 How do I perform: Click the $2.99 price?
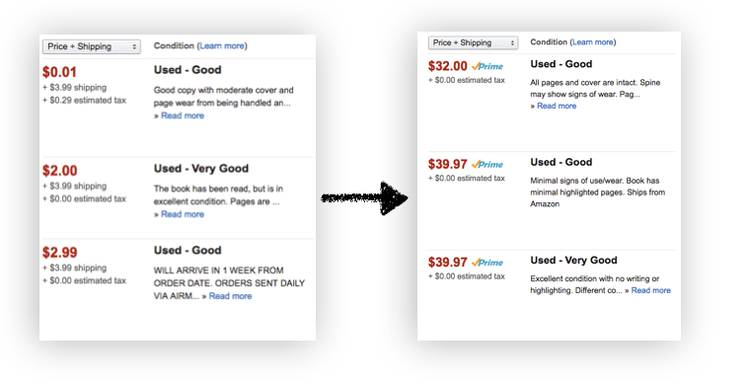(60, 252)
